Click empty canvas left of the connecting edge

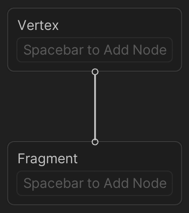48,106
